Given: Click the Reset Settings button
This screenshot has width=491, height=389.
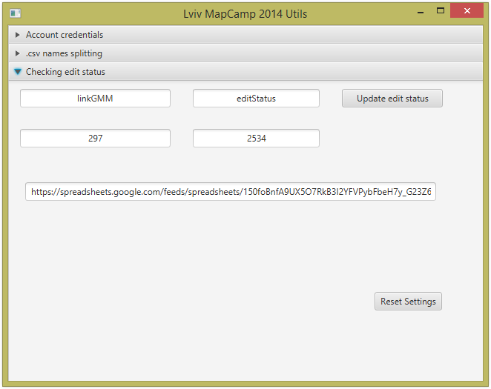Looking at the screenshot, I should 408,301.
